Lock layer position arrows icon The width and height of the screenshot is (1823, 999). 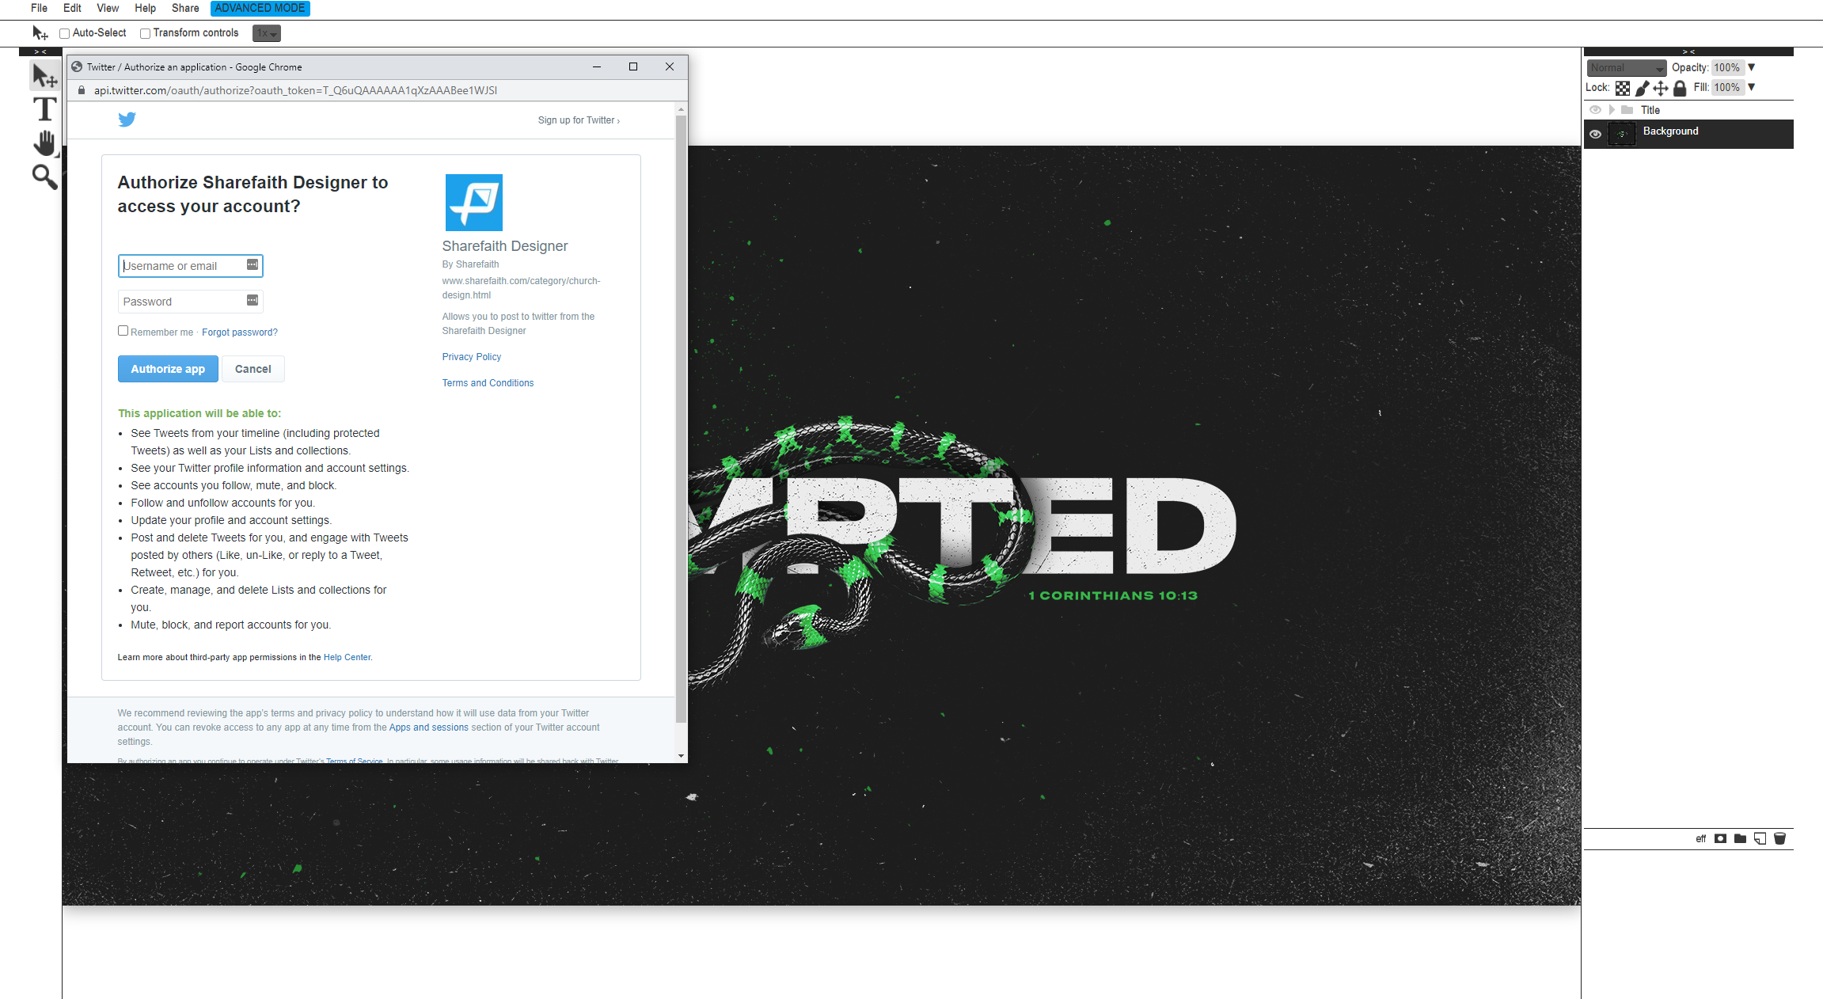pos(1661,88)
